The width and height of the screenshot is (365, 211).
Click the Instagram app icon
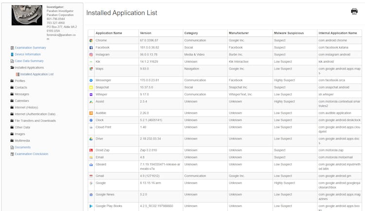pos(91,55)
